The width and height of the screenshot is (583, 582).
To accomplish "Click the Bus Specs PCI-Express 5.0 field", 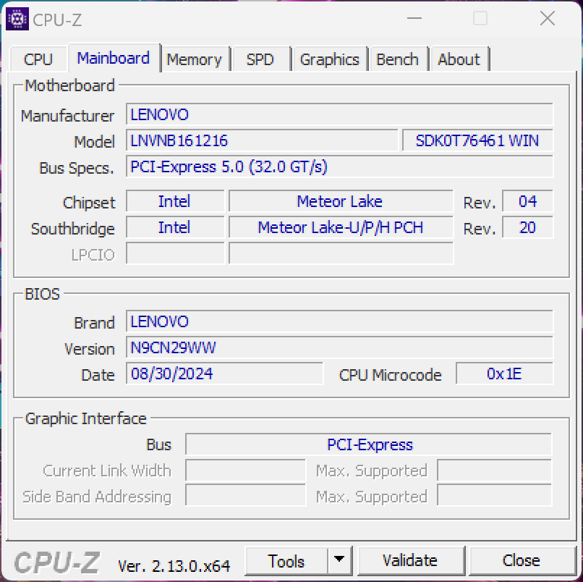I will click(339, 166).
